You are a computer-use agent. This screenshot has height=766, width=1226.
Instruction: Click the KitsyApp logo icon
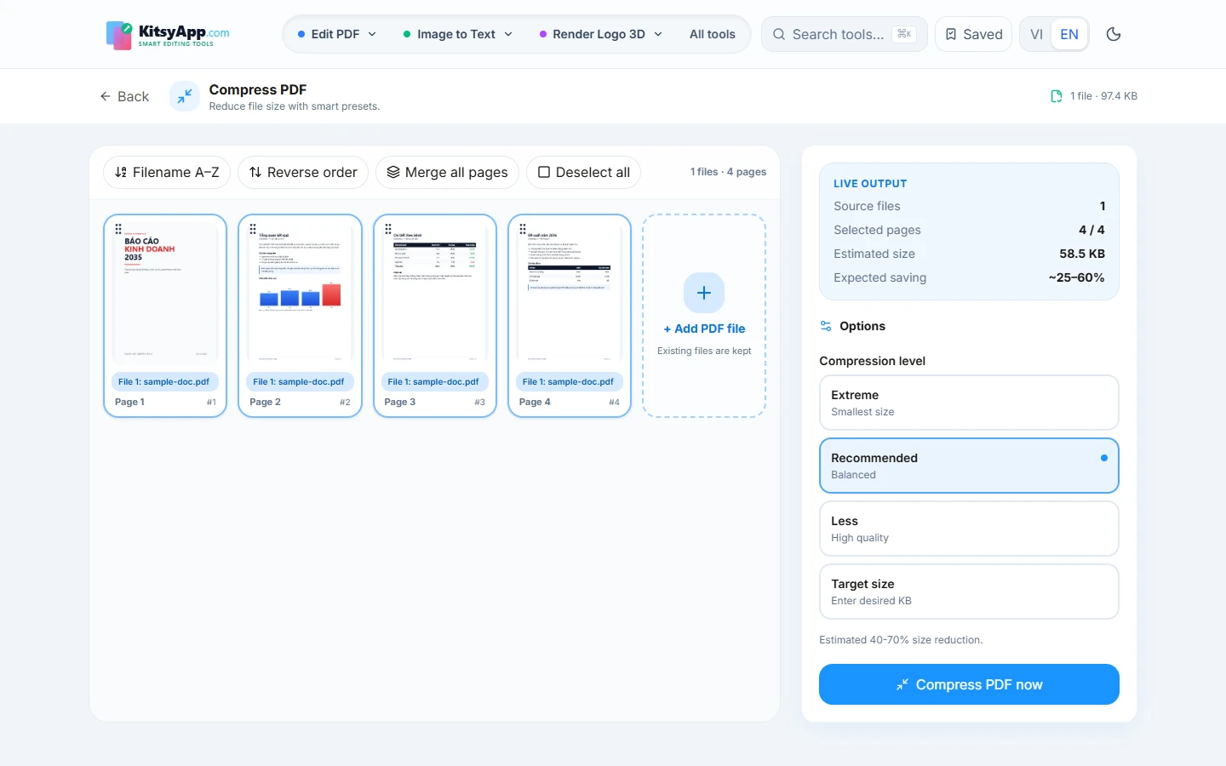click(119, 35)
